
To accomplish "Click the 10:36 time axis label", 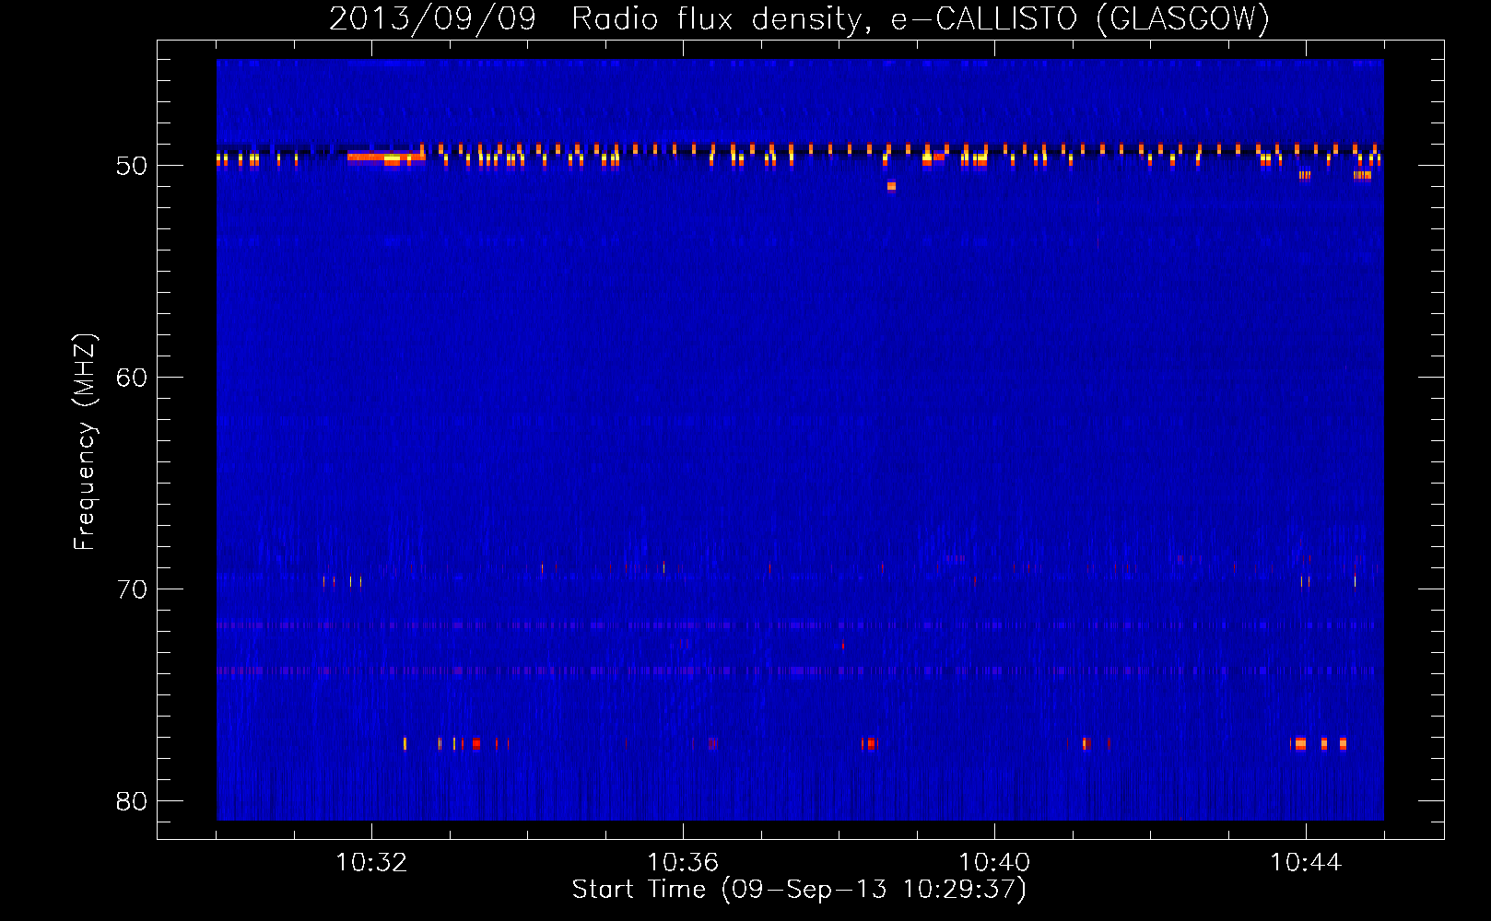I will [683, 862].
